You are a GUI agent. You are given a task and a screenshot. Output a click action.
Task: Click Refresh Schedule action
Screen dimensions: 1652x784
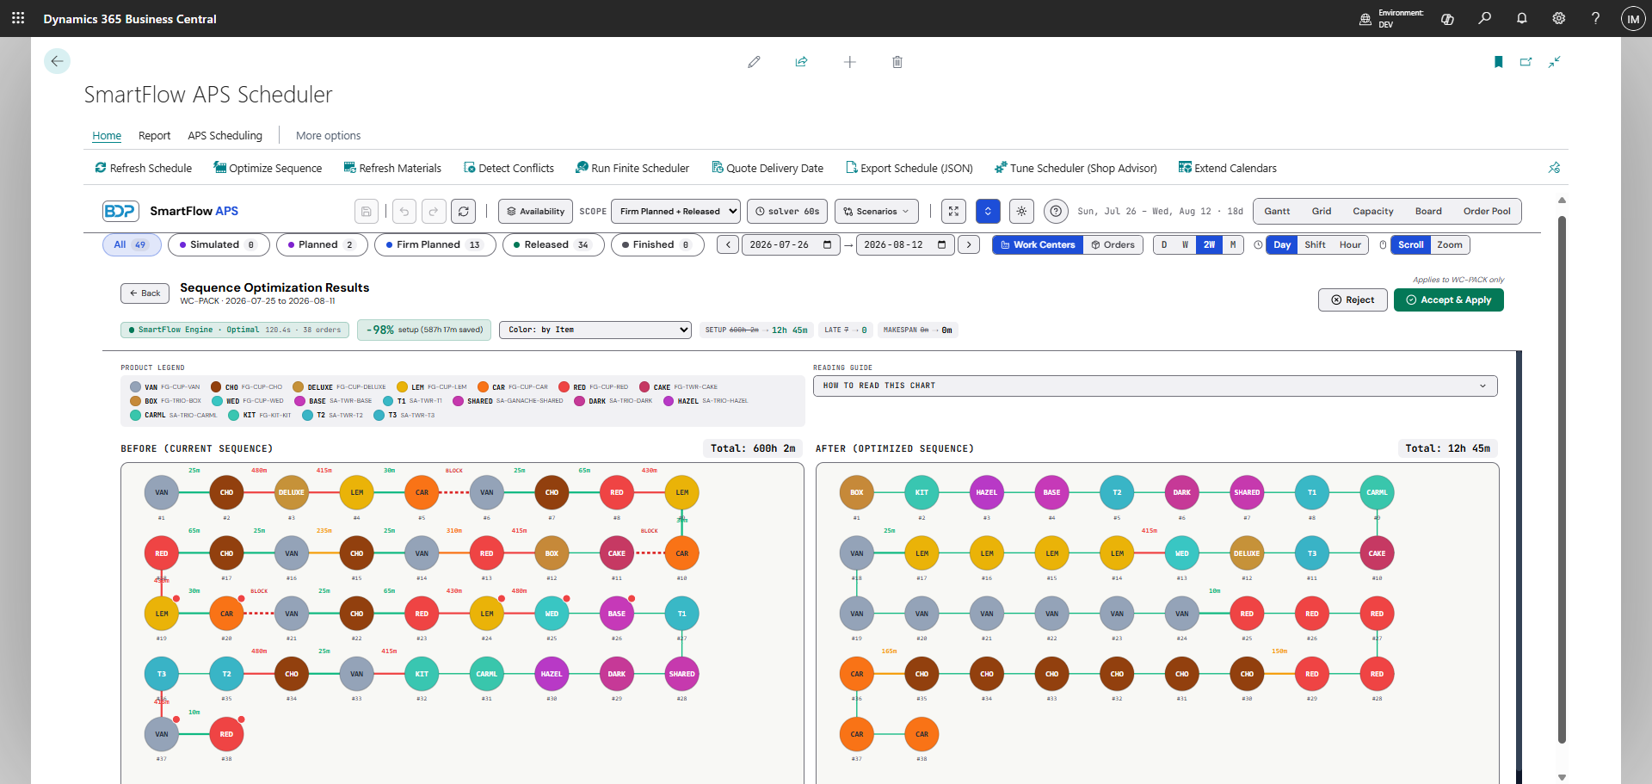(144, 168)
